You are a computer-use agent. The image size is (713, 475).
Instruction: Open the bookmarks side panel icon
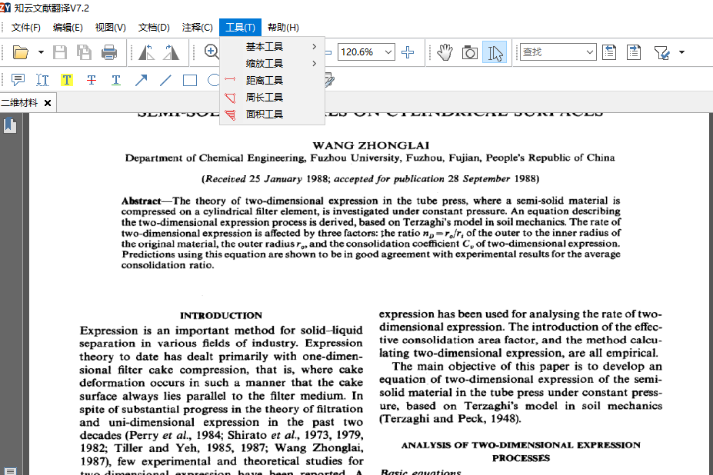(x=10, y=125)
